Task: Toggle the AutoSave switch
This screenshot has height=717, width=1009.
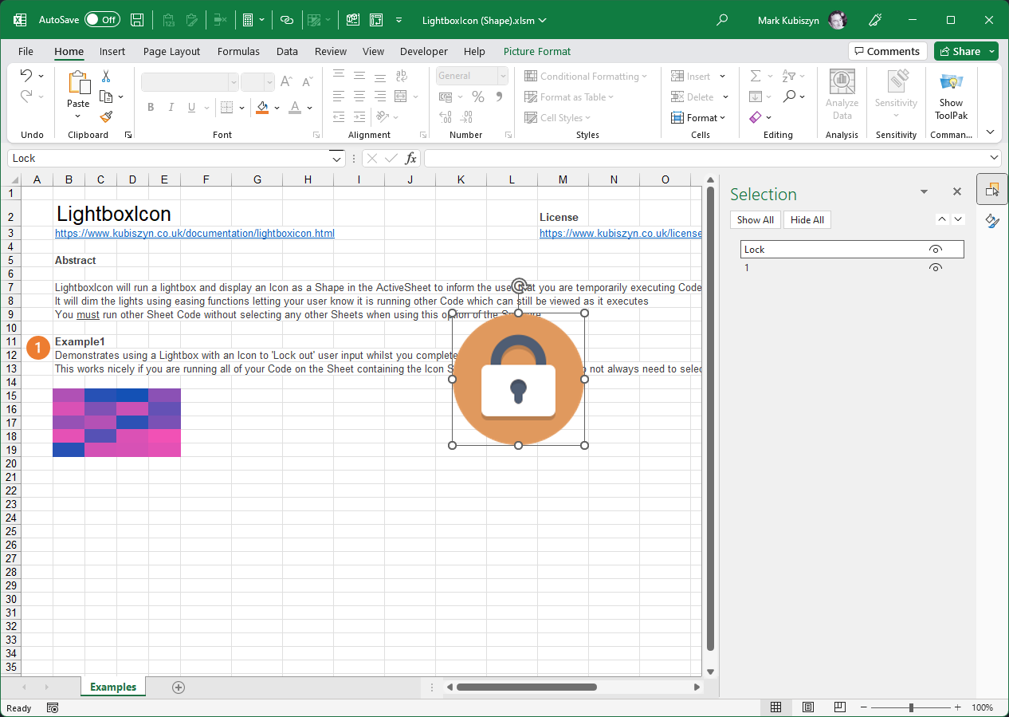Action: click(x=102, y=20)
